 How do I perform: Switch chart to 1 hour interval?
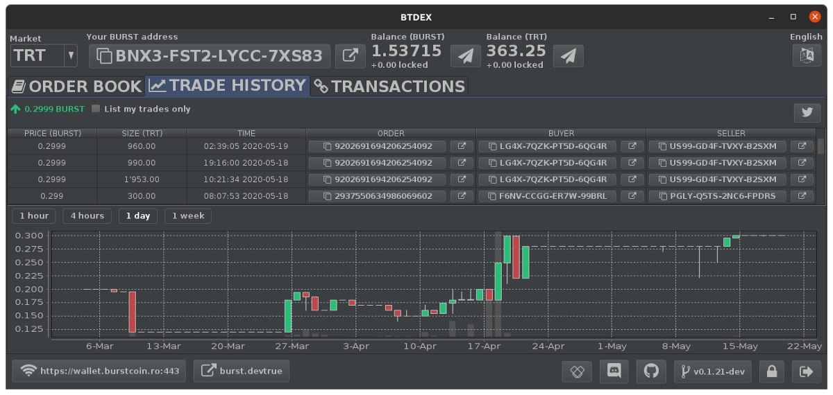pos(34,216)
